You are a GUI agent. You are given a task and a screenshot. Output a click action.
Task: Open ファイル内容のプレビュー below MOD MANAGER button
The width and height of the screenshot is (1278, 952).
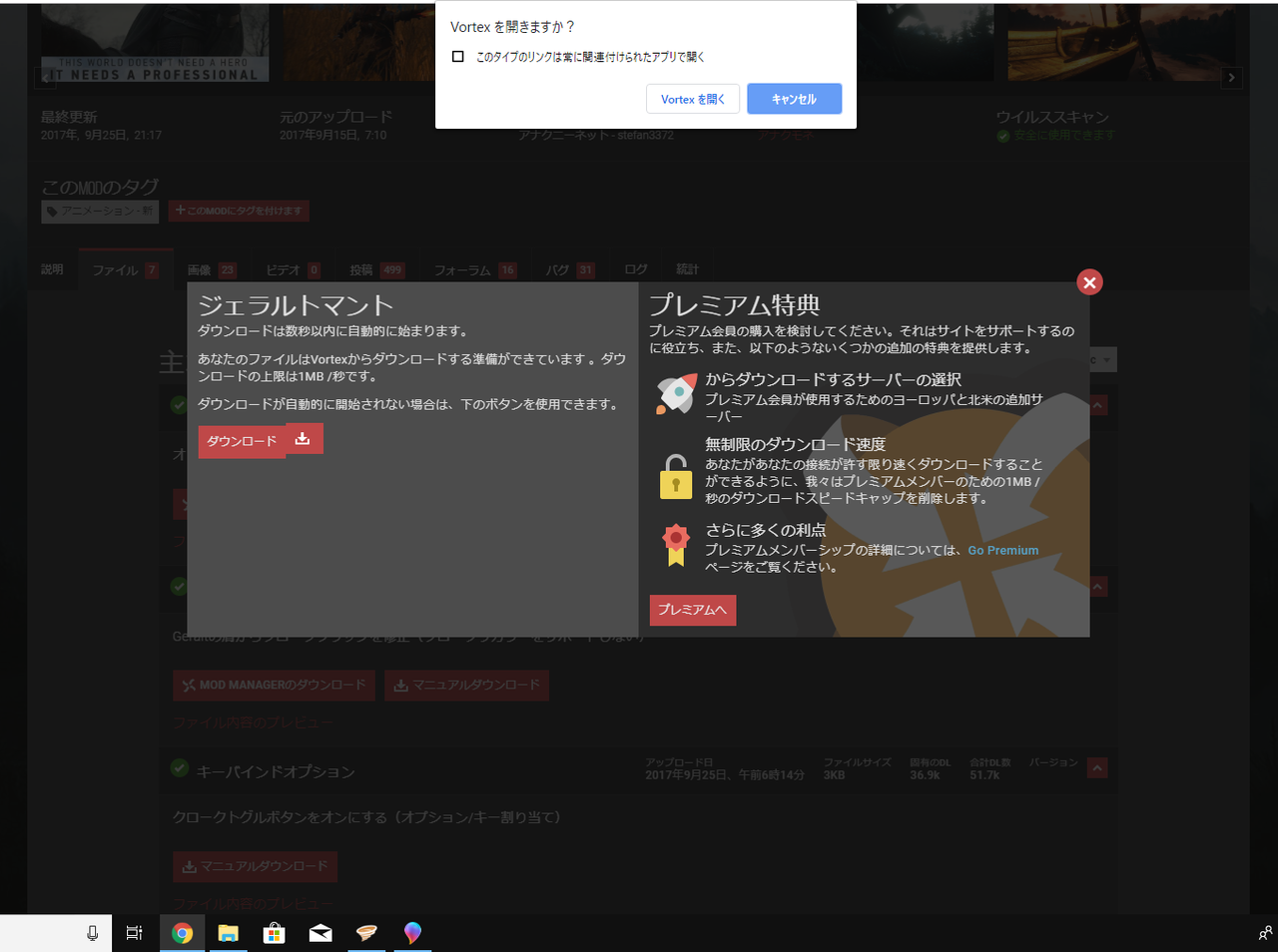coord(254,721)
